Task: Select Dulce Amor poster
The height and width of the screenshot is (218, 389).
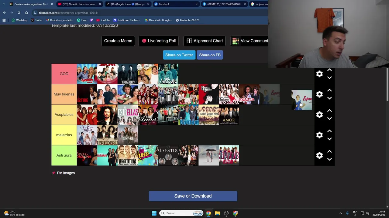Action: coord(148,114)
